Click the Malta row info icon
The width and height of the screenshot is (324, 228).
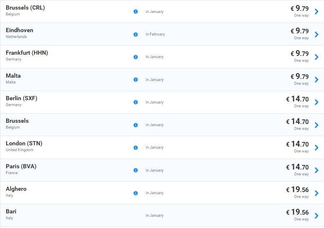coord(135,80)
